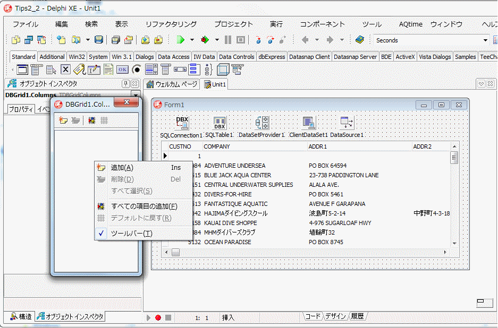Click the Run without debugging bug icon

point(205,40)
